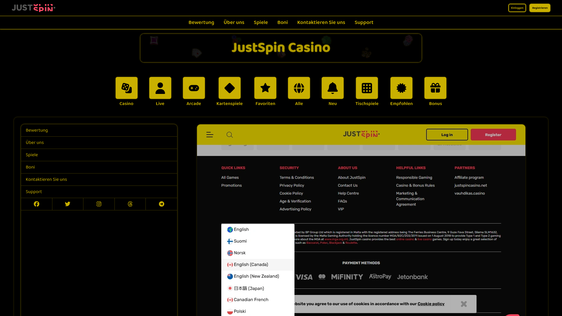Open Boni in top navigation
This screenshot has height=316, width=562.
[x=282, y=23]
